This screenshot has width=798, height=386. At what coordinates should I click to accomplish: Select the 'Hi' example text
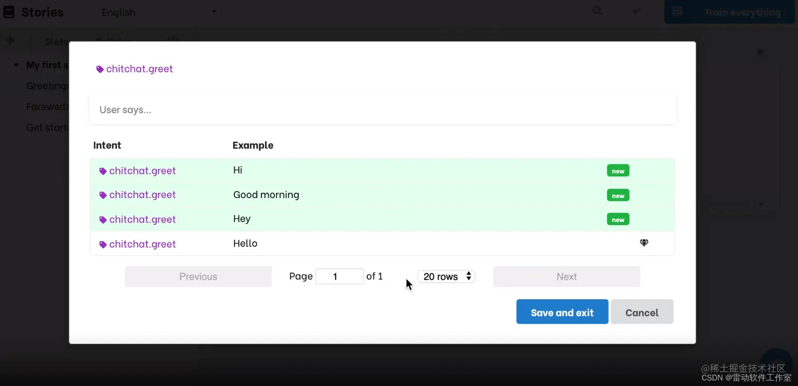[238, 170]
